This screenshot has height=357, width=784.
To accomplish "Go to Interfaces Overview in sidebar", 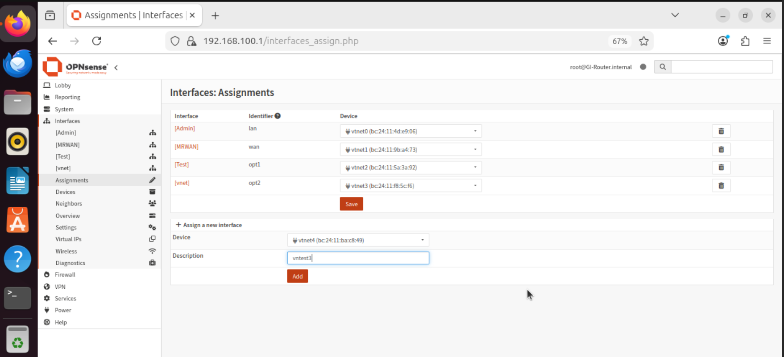I will [x=68, y=216].
